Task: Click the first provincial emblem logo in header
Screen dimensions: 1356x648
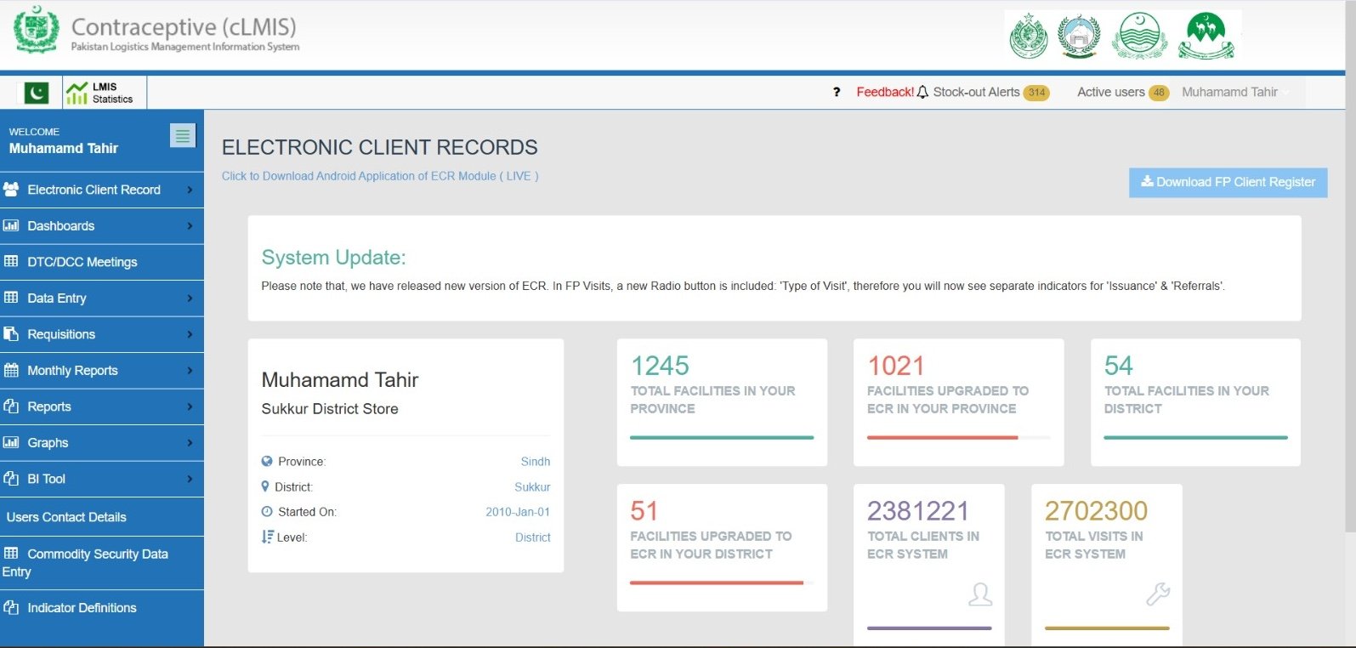Action: point(1028,36)
